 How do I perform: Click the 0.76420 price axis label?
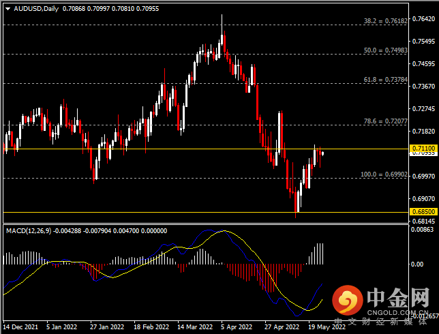(x=423, y=19)
